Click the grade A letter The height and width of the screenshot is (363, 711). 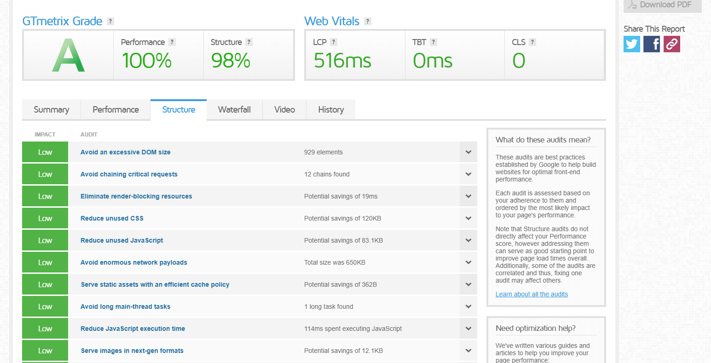[68, 56]
